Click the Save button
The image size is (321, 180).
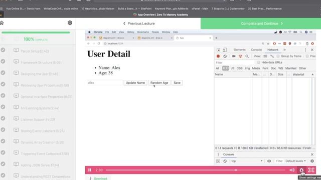(177, 82)
